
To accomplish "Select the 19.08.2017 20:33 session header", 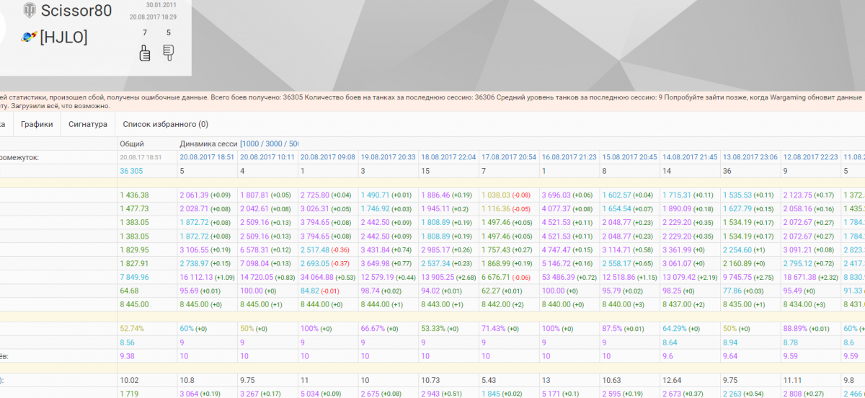I will click(x=388, y=156).
